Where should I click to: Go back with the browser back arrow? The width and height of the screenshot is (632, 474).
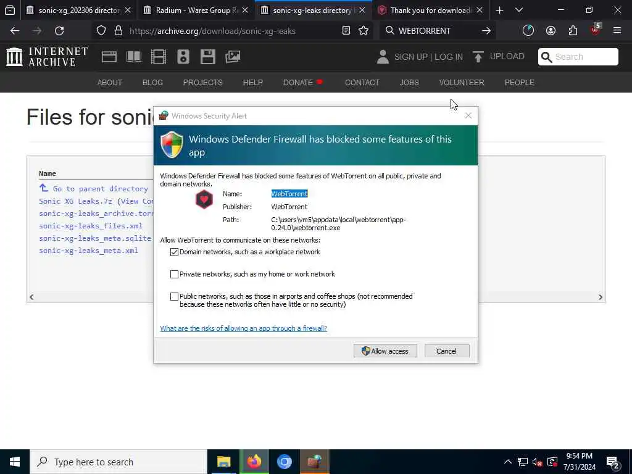pos(15,31)
